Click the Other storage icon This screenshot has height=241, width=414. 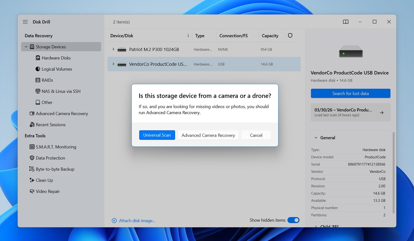click(x=38, y=102)
